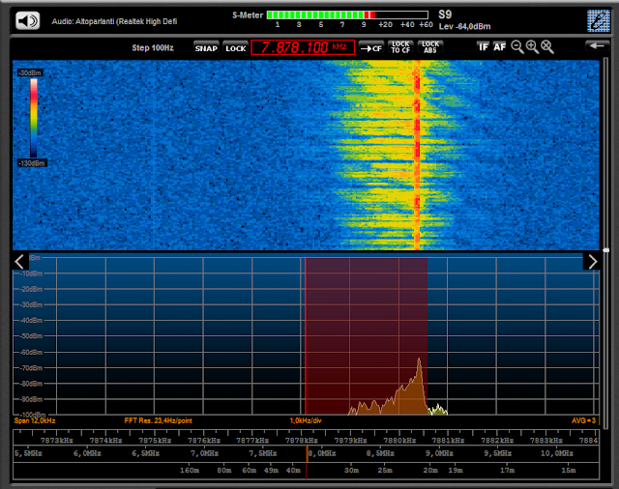The width and height of the screenshot is (619, 489).
Task: Enable LOCK TO CF
Action: [x=400, y=47]
